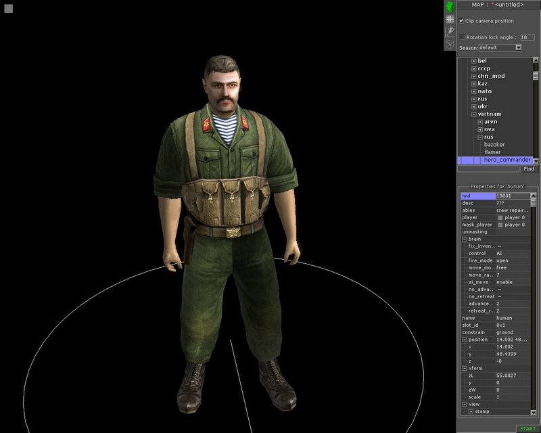Collapse the xform property group

465,369
